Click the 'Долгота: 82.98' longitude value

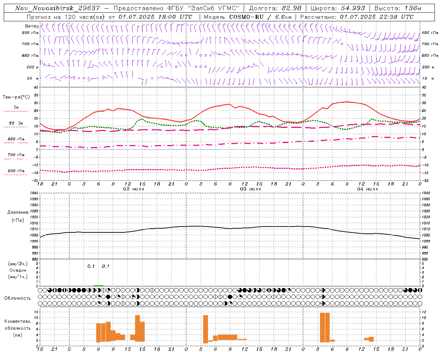point(275,8)
